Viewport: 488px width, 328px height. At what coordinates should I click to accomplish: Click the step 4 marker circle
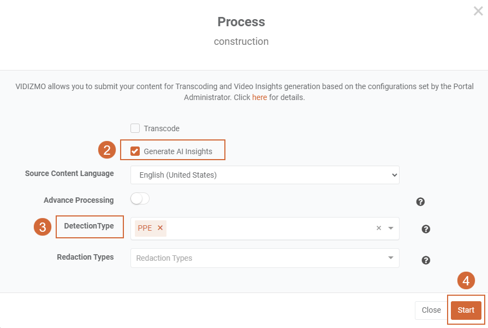[466, 281]
